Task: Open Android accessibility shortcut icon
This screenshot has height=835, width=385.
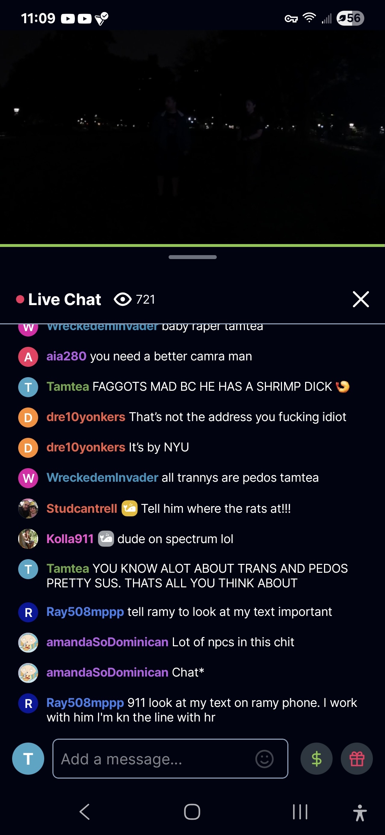Action: click(360, 813)
